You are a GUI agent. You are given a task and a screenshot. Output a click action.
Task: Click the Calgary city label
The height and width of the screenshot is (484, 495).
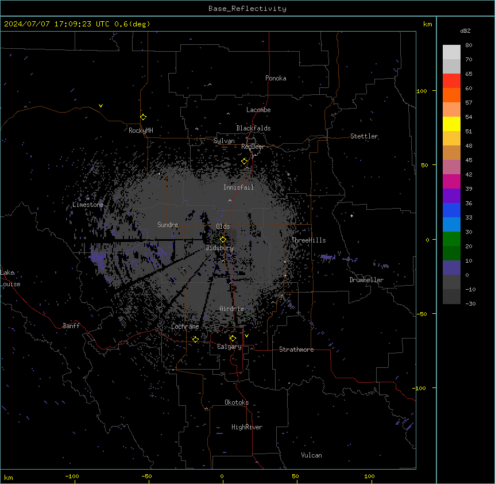pos(230,347)
